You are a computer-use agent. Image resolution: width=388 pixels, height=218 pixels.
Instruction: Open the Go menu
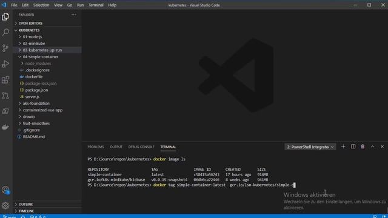70,5
